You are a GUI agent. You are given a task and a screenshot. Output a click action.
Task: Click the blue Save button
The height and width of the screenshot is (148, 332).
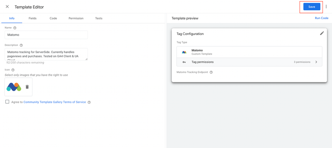coord(312,7)
